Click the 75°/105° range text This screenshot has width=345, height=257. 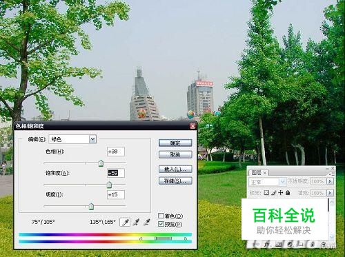tap(43, 222)
